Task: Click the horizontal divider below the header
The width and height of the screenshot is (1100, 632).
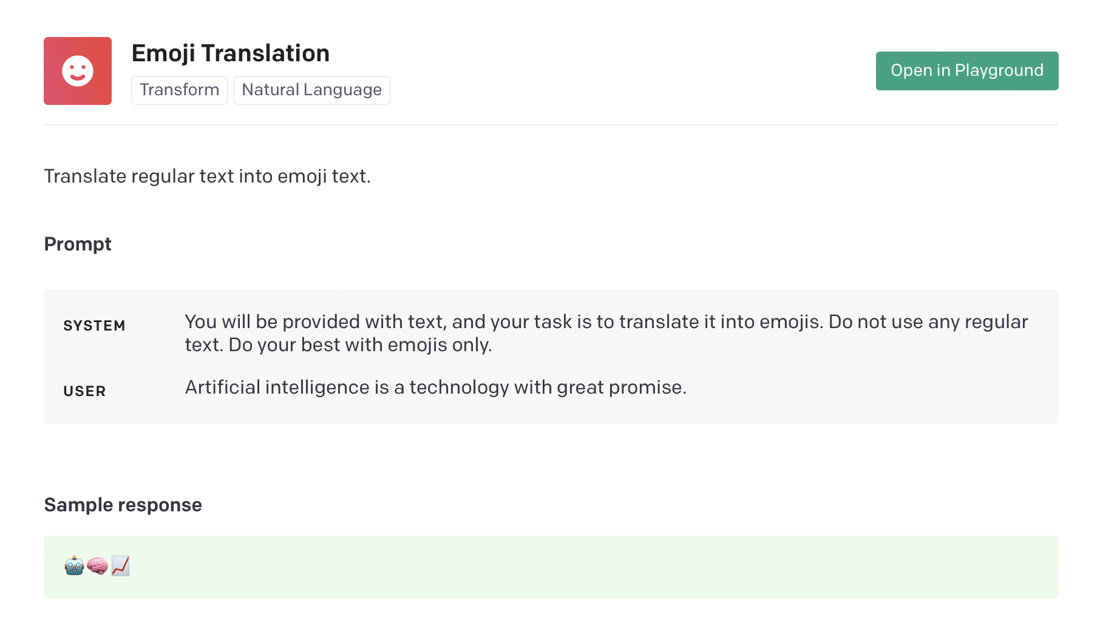Action: (x=551, y=125)
